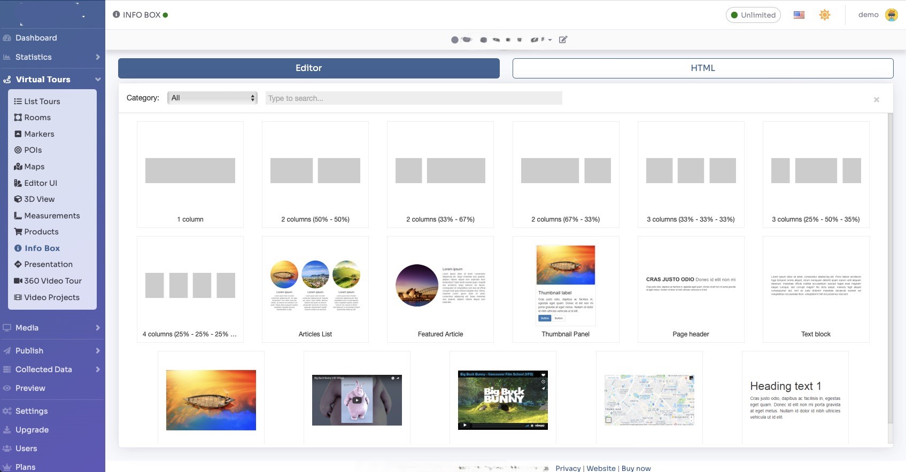Open the Markers section

click(39, 134)
